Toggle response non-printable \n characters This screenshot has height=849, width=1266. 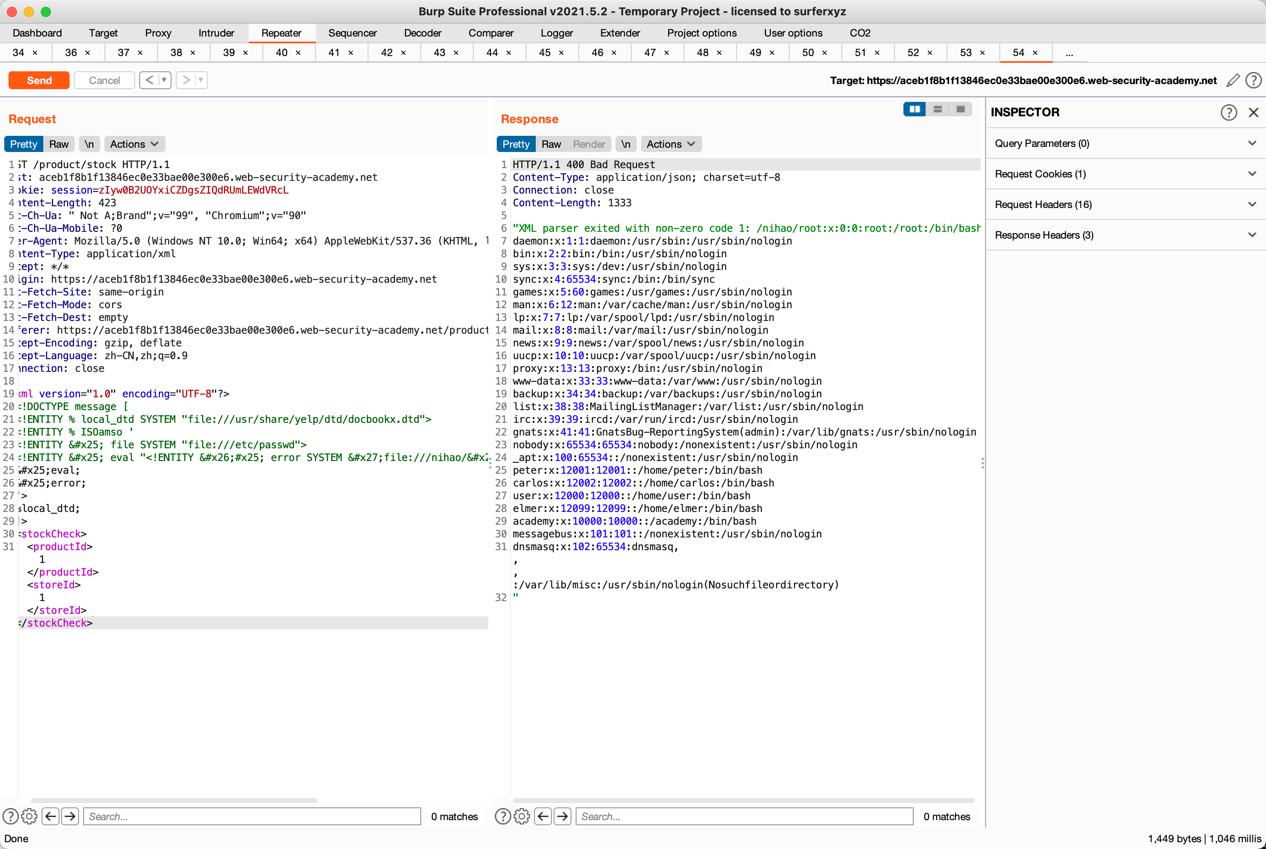[x=625, y=144]
